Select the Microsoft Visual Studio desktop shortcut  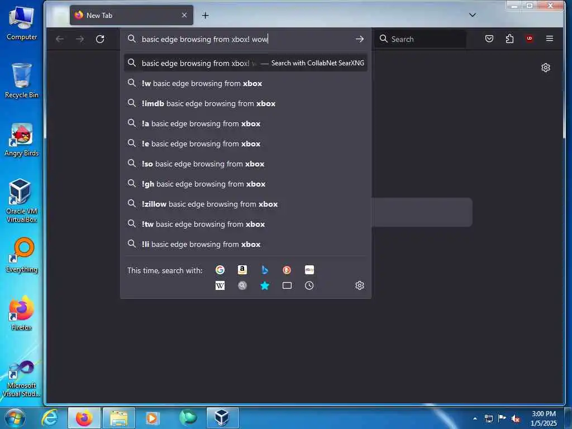pyautogui.click(x=22, y=378)
